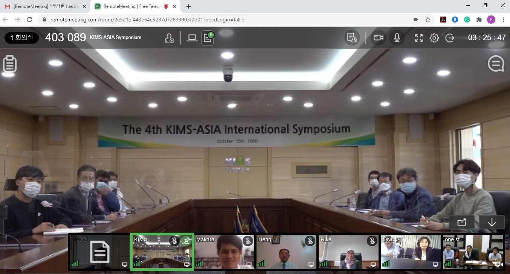Click muted mic icon on KIMS thumbnail

174,241
